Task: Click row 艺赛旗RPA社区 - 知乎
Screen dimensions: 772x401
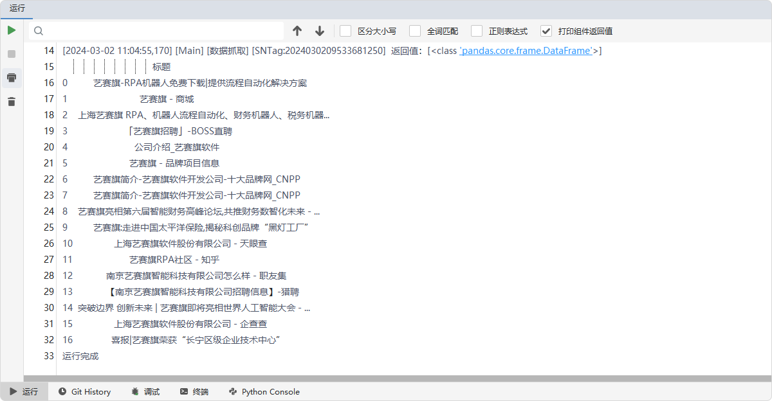Action: tap(174, 260)
